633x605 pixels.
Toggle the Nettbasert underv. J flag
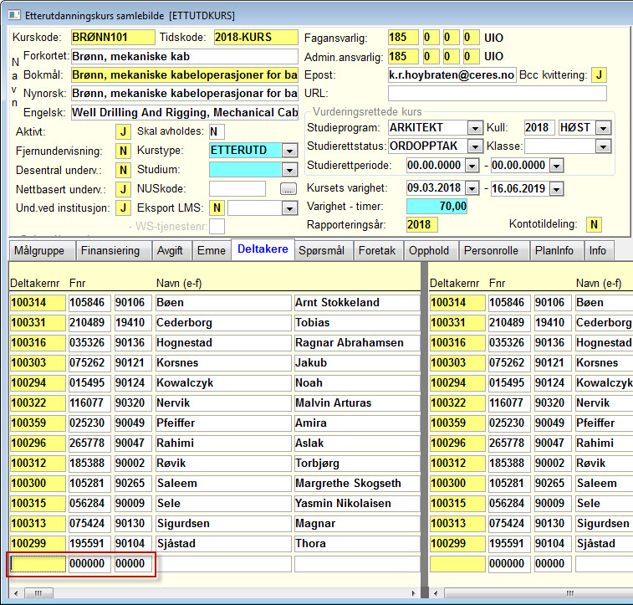(x=123, y=189)
